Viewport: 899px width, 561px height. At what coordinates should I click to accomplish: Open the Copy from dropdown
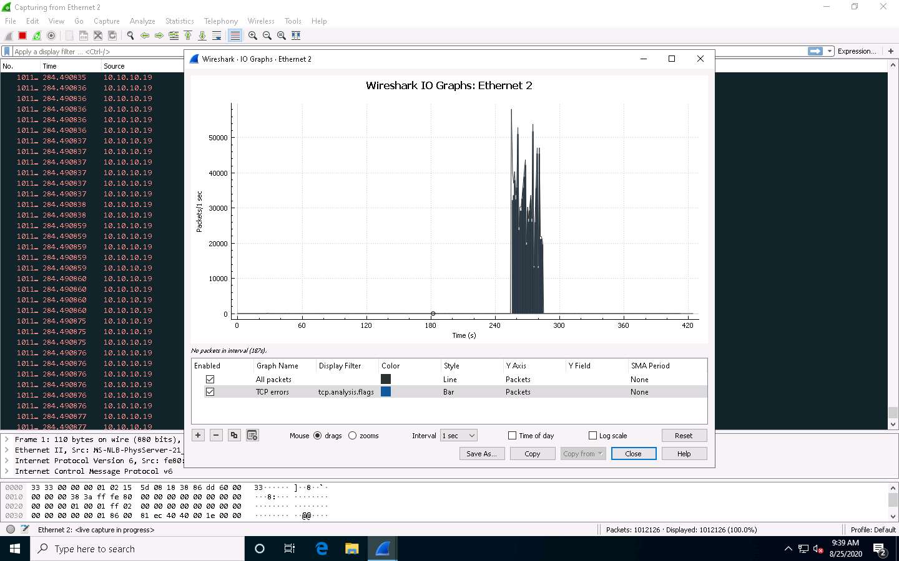click(583, 454)
